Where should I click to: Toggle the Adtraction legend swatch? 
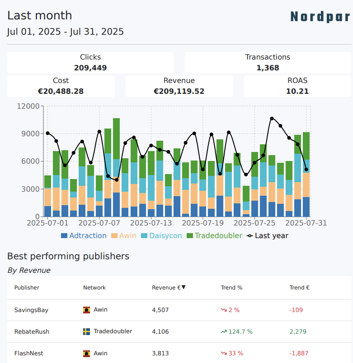coord(64,236)
